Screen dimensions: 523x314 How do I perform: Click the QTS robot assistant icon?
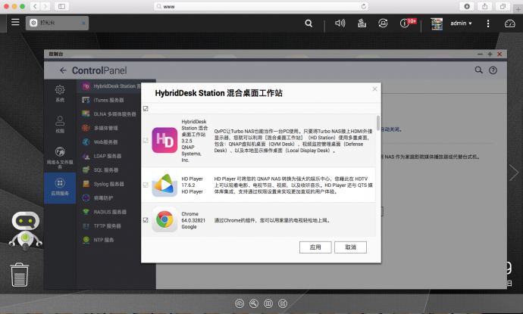(x=26, y=231)
